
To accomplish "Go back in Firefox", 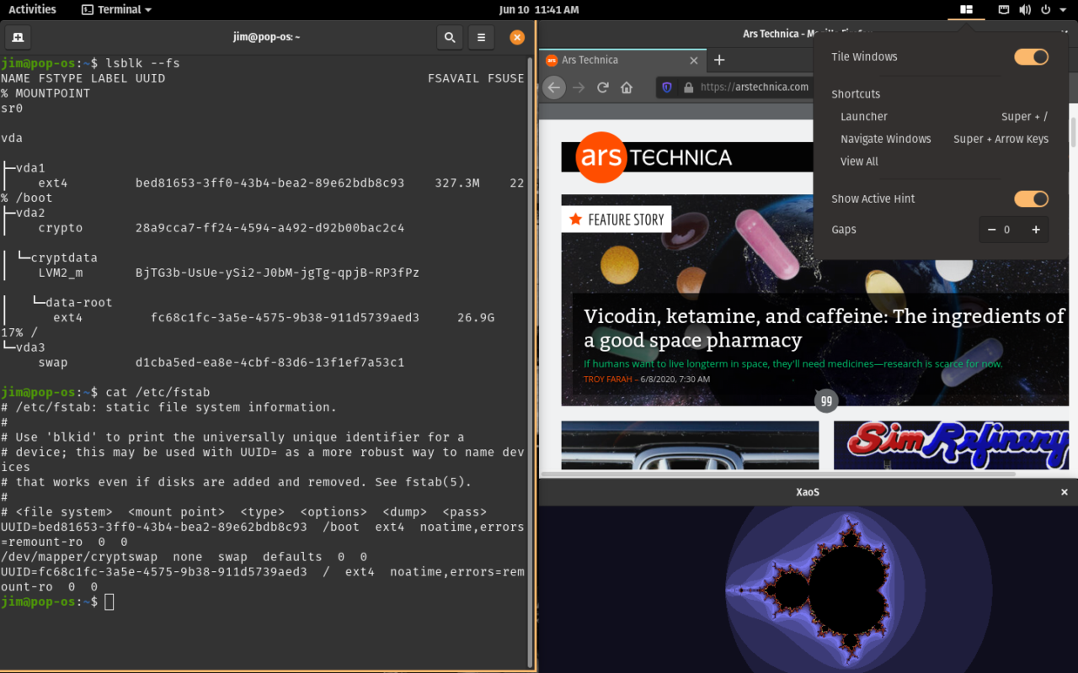I will pyautogui.click(x=554, y=87).
